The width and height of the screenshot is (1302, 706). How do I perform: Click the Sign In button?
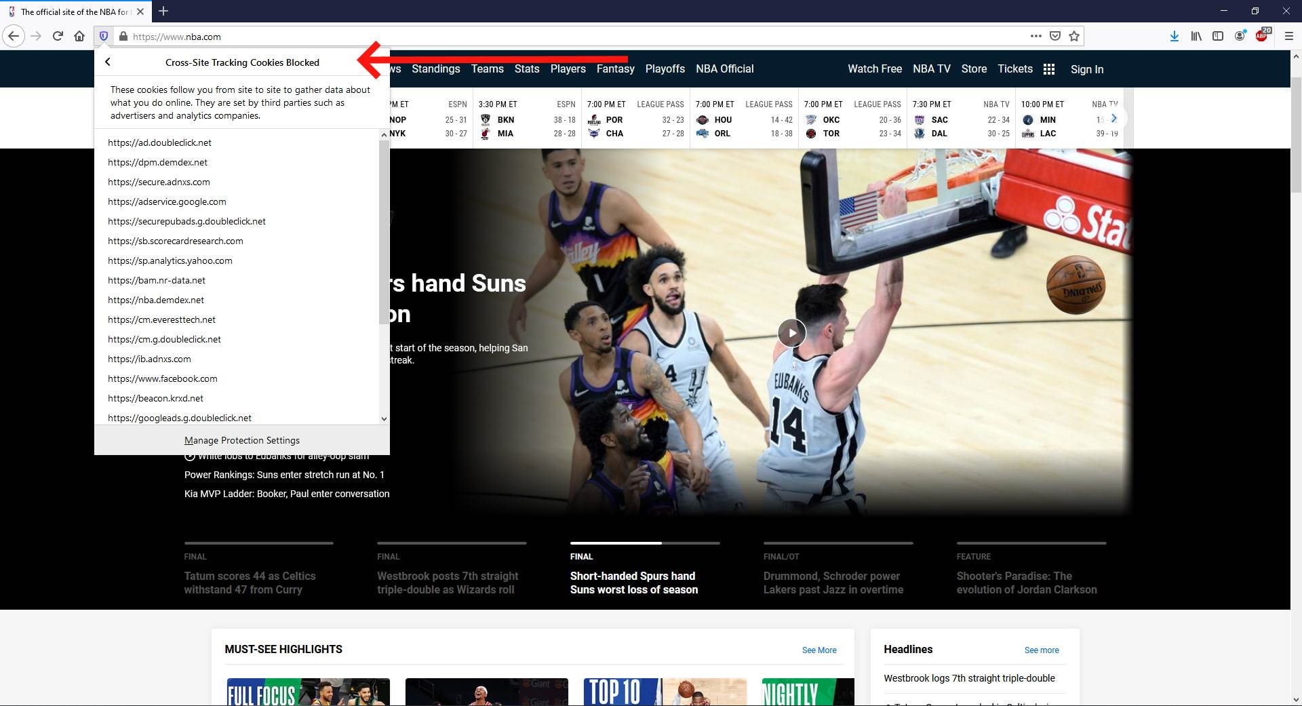1086,69
